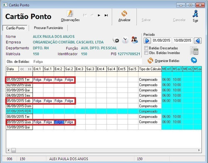Screen dimensions: 208x163
Task: Click the Ent.1 column header
Action: tap(38, 69)
